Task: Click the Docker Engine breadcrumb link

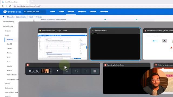Action: (x=21, y=17)
